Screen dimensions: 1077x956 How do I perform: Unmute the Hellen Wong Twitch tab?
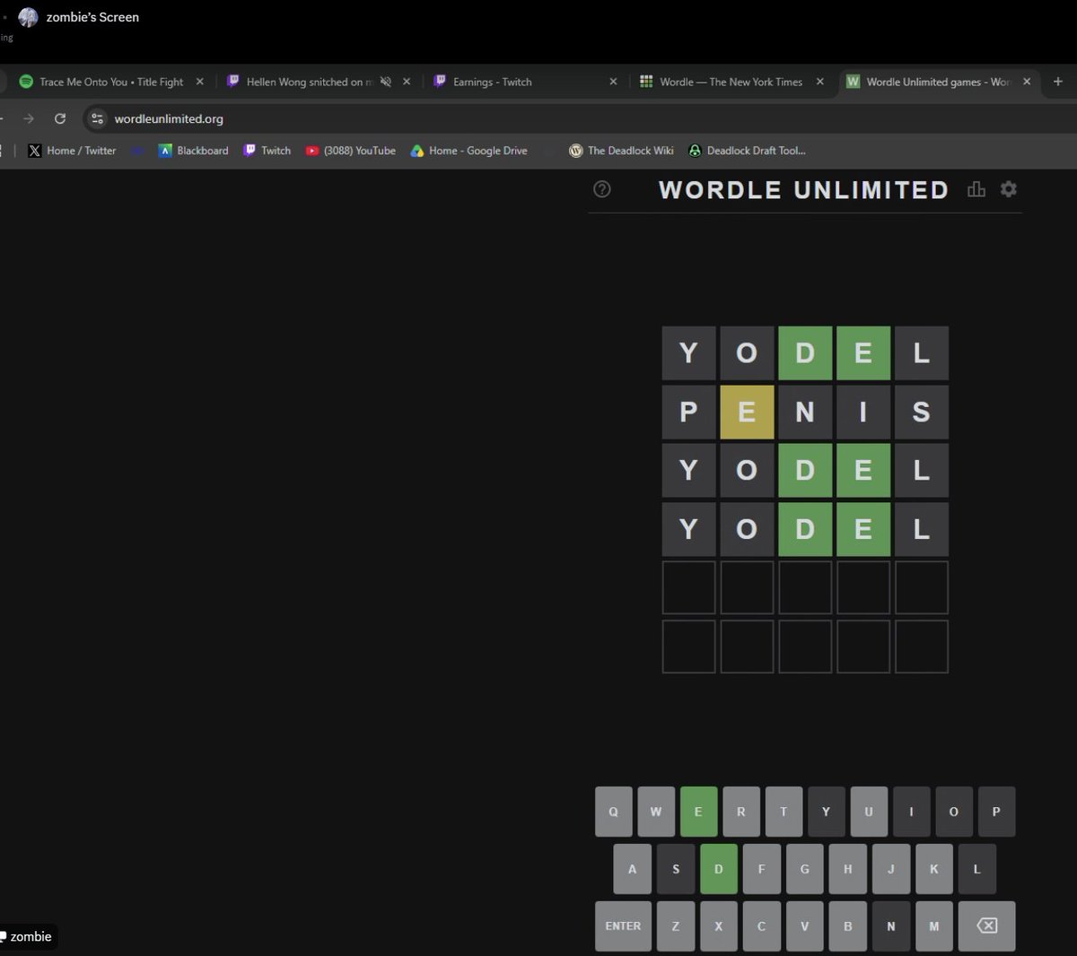(385, 82)
